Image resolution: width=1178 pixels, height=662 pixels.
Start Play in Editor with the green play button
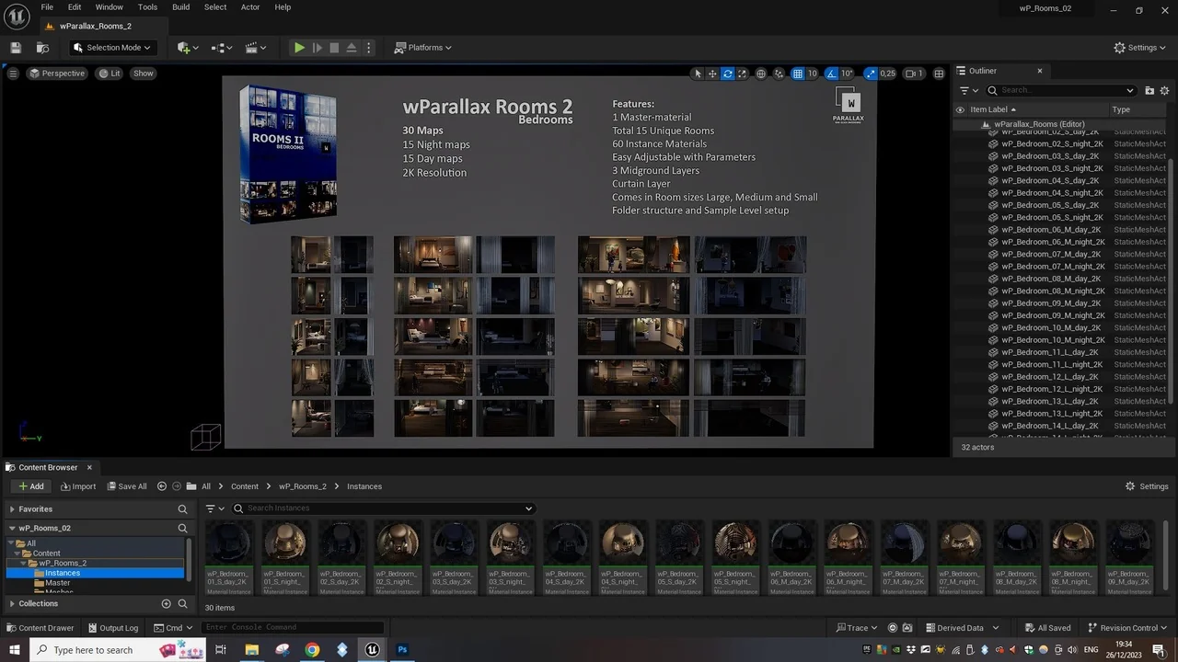299,48
